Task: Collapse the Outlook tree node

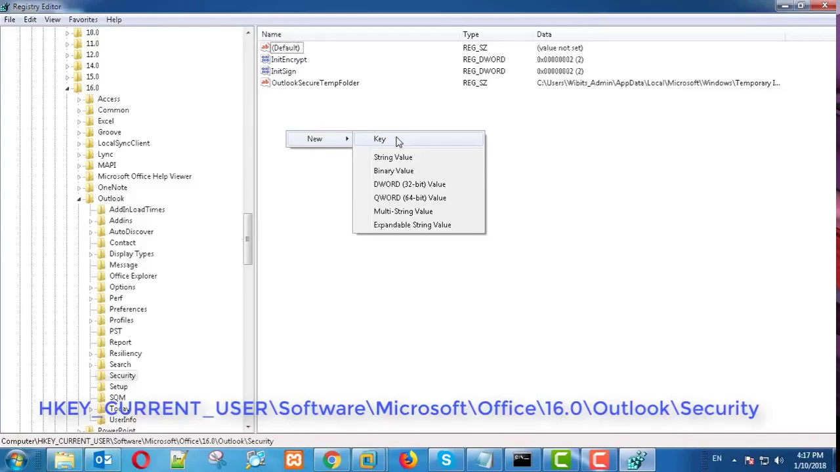Action: pos(79,199)
